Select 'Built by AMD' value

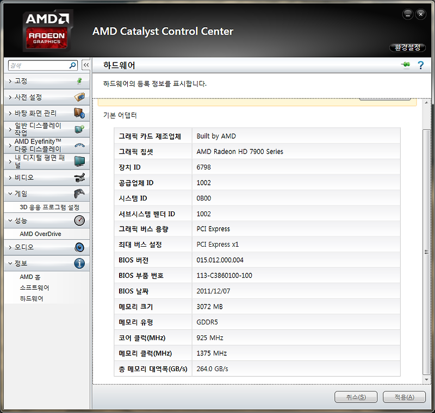[x=216, y=136]
